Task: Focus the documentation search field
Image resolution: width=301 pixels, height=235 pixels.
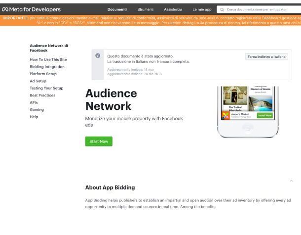Action: pyautogui.click(x=259, y=9)
